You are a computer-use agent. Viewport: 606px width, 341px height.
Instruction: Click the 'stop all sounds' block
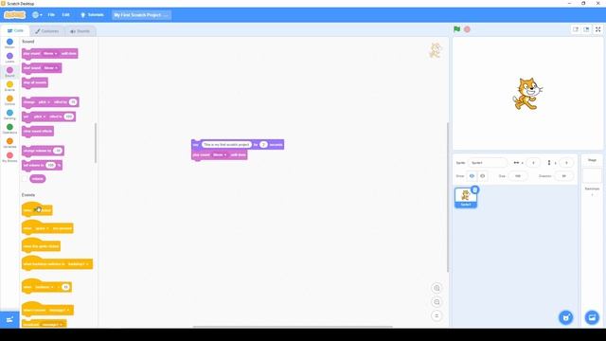[x=35, y=82]
